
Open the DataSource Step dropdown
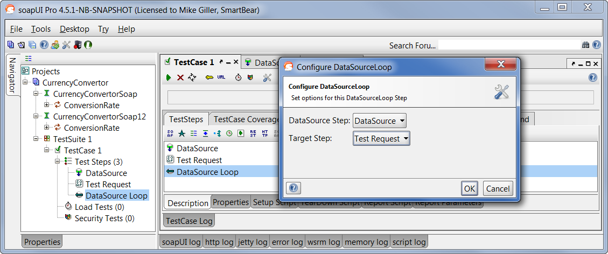380,121
